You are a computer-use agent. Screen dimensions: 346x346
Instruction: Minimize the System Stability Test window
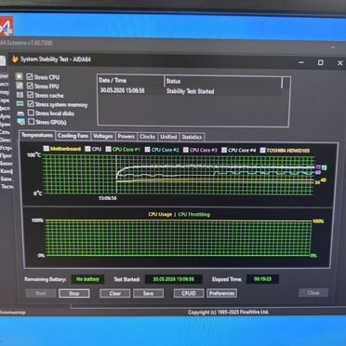point(301,62)
